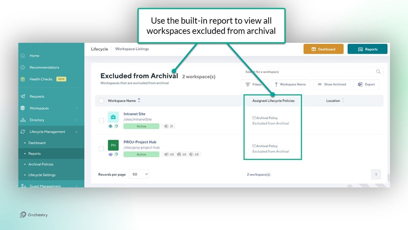The width and height of the screenshot is (408, 230).
Task: Click the Directory hierarchy icon
Action: click(x=23, y=120)
